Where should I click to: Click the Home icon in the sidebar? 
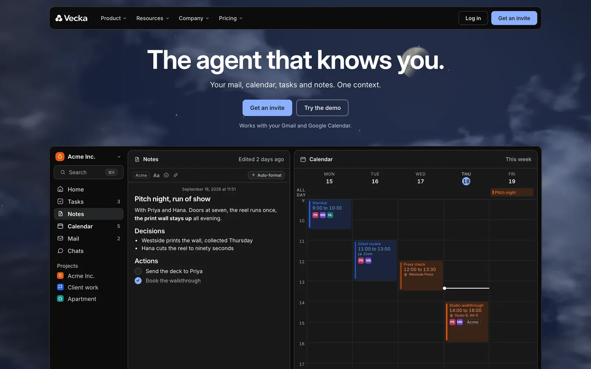click(x=60, y=189)
